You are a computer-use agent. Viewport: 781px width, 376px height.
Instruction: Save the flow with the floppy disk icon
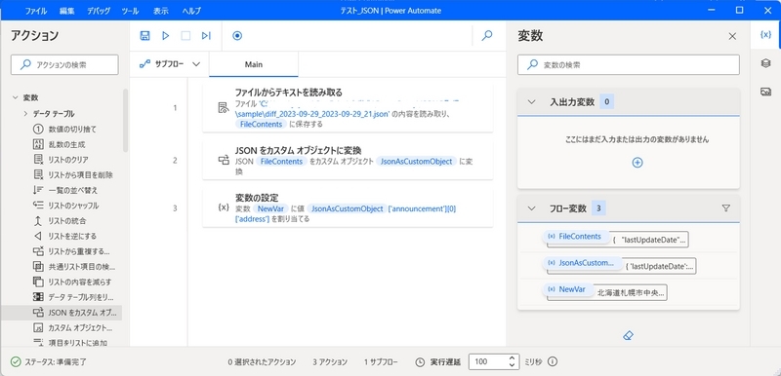(x=144, y=35)
